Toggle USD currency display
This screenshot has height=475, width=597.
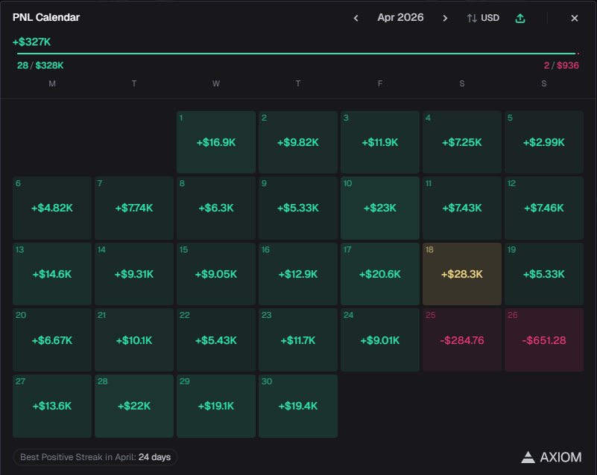click(x=483, y=18)
